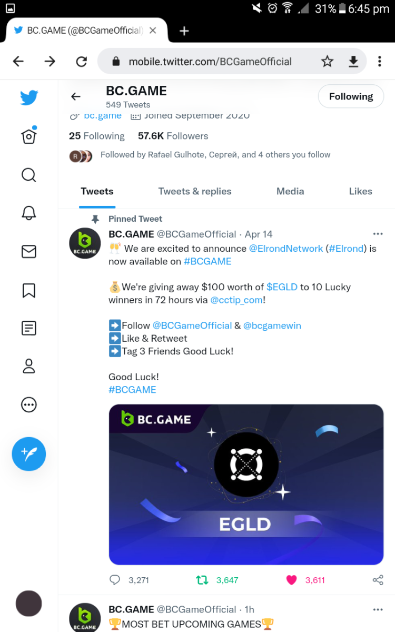
Task: Open the 57.6K Followers list
Action: (x=173, y=136)
